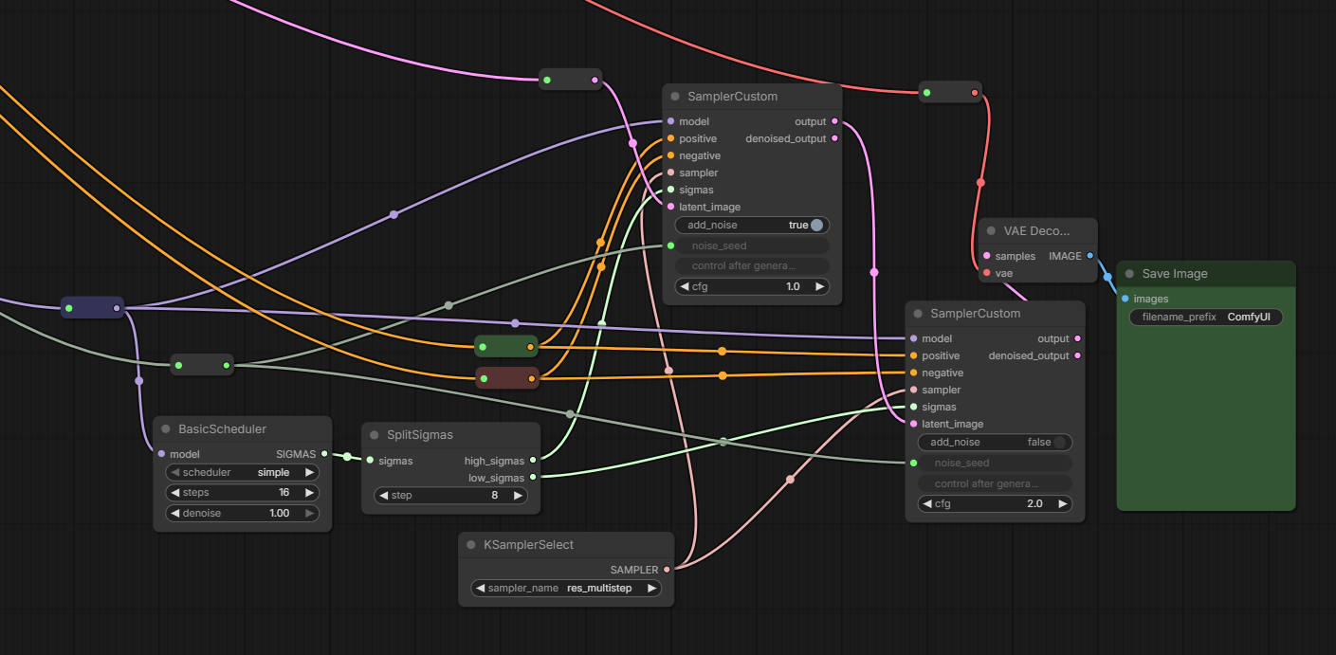1336x655 pixels.
Task: Click the model input socket on BasicScheduler
Action: (161, 454)
